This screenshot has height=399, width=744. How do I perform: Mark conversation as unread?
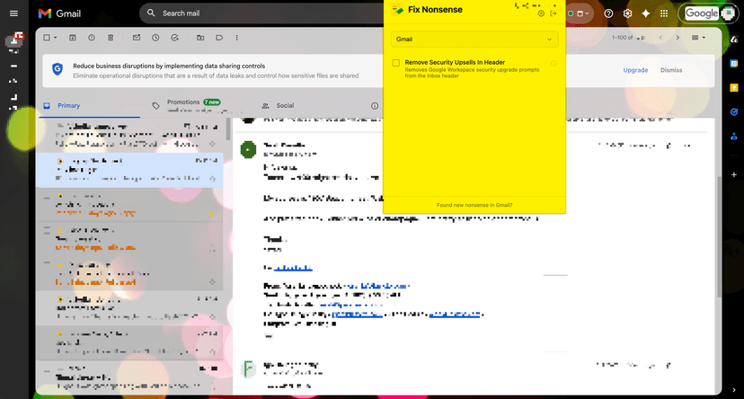pos(137,38)
